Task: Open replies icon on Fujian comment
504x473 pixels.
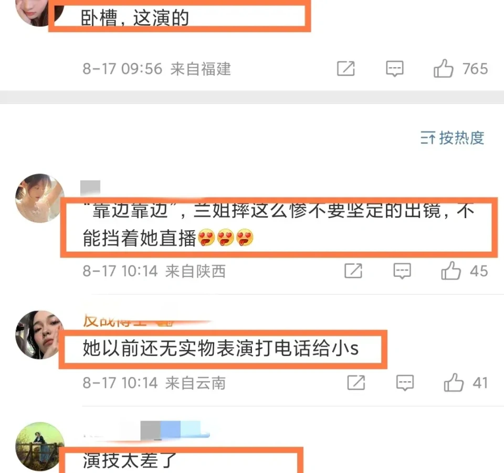Action: 394,68
